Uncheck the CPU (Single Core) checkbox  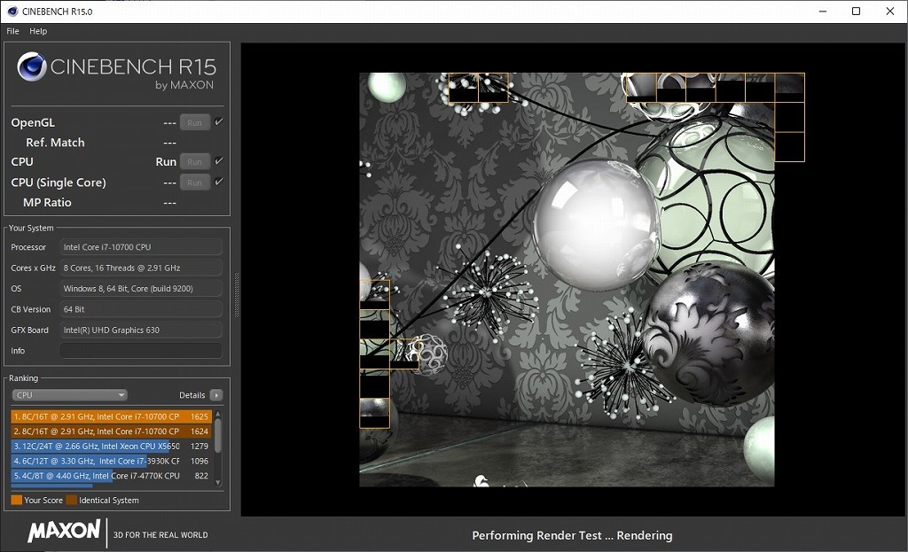click(x=219, y=182)
